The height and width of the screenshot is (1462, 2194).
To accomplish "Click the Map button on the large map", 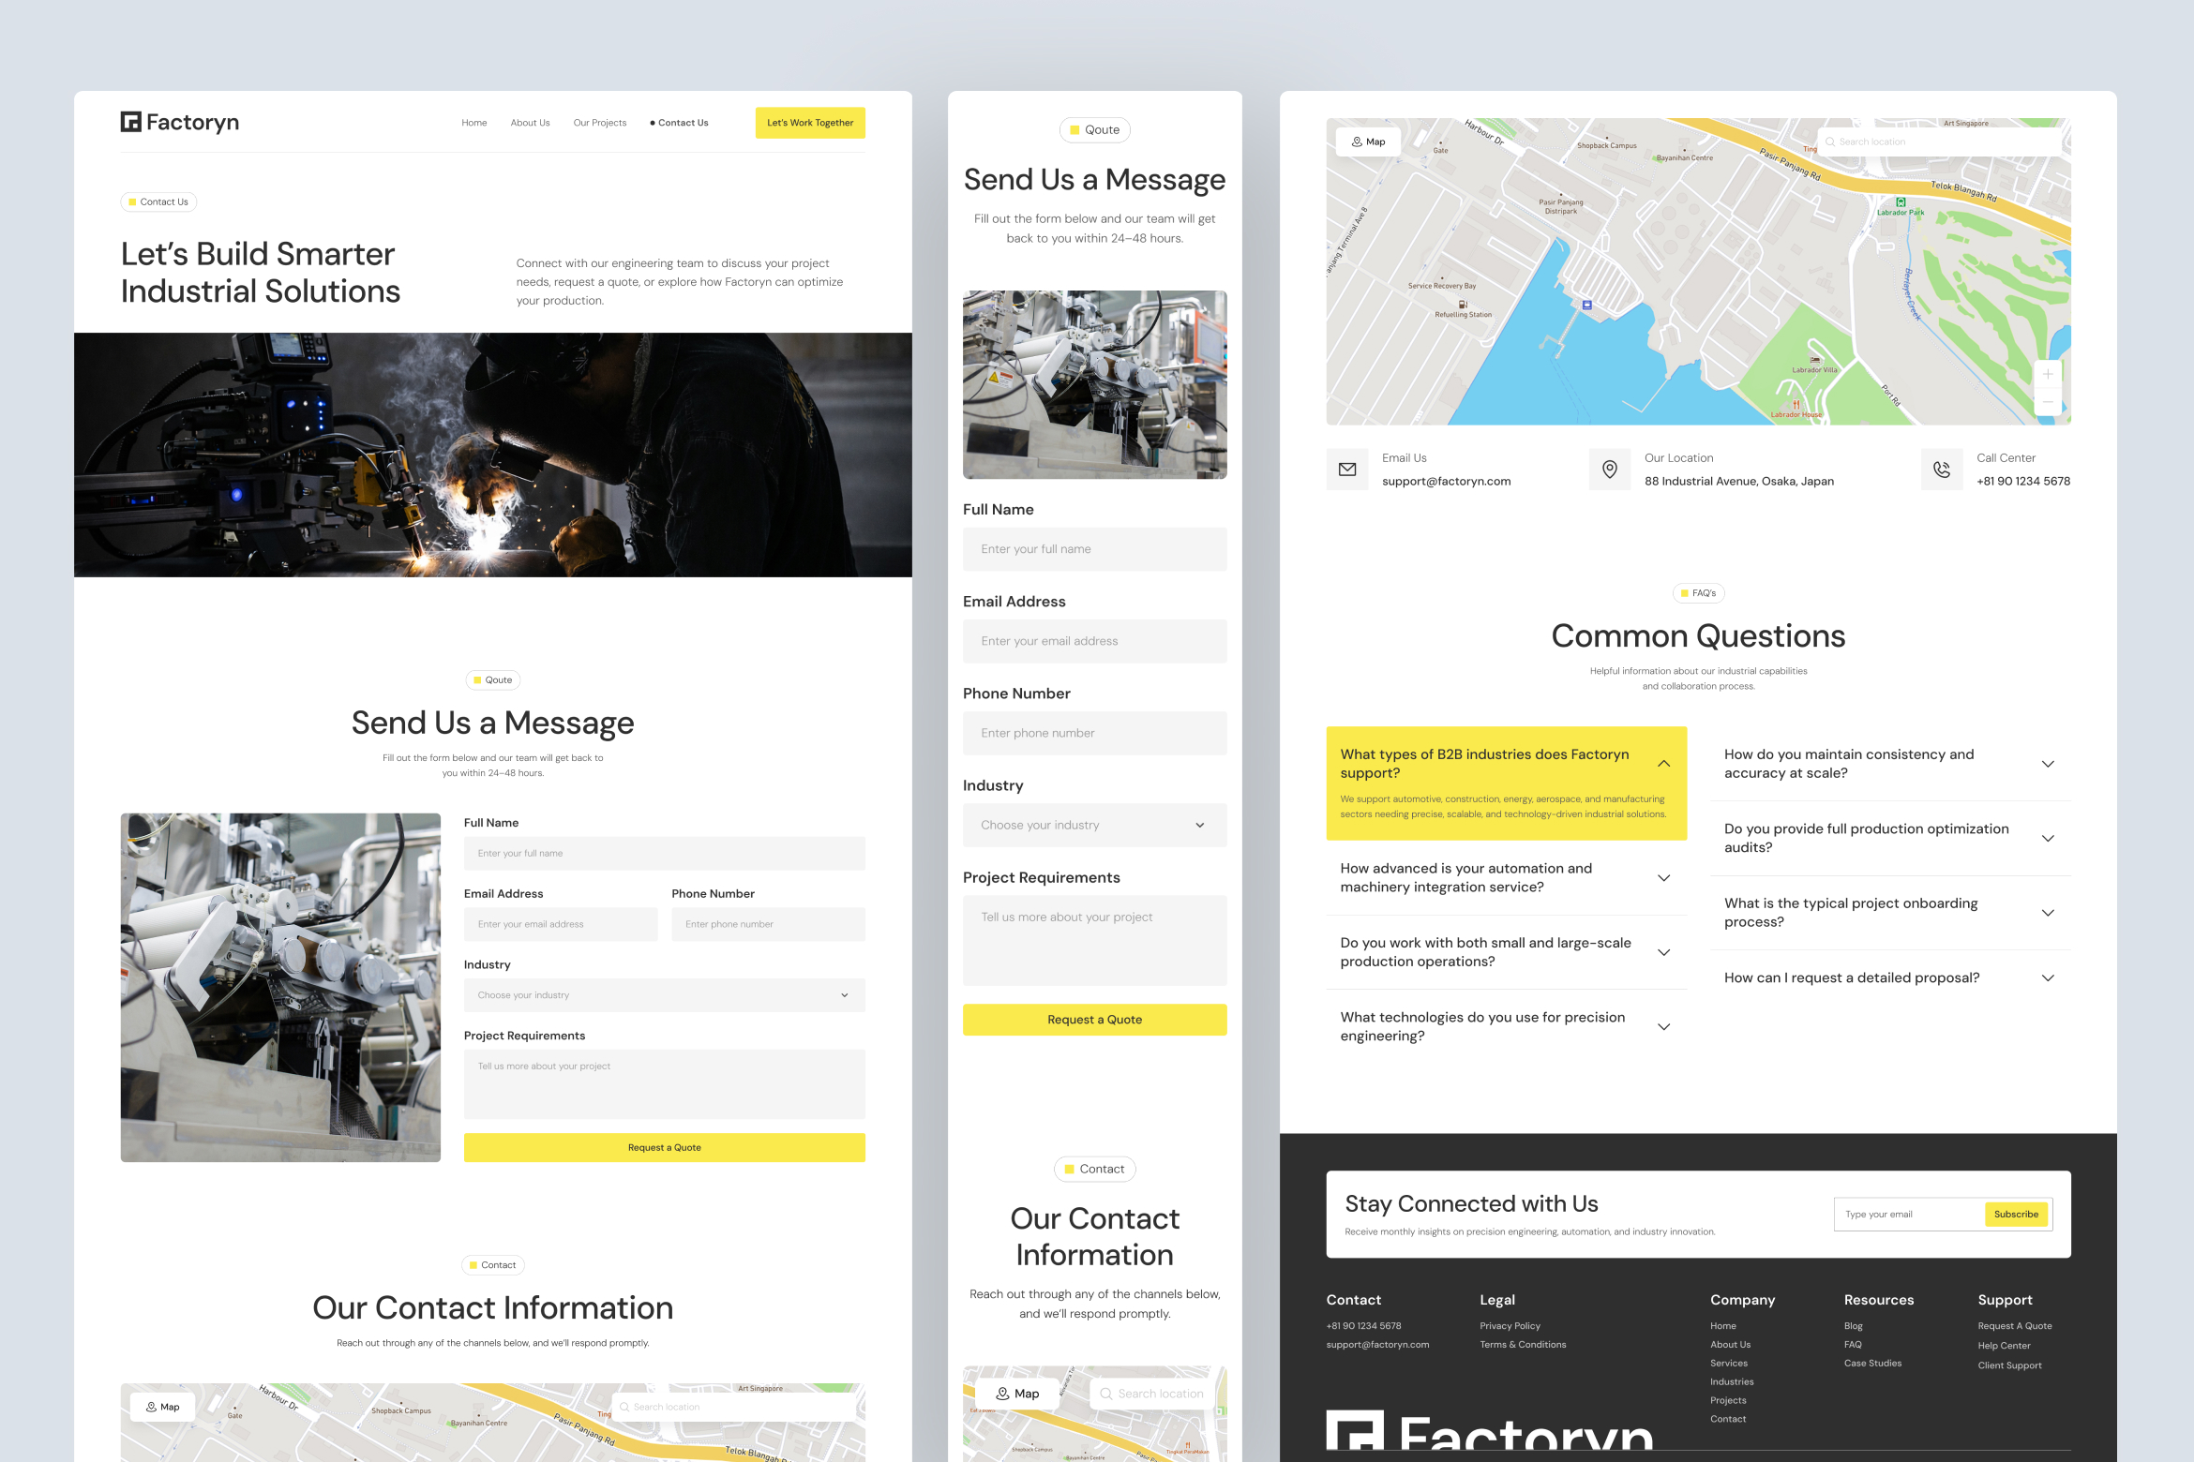I will [x=1368, y=142].
